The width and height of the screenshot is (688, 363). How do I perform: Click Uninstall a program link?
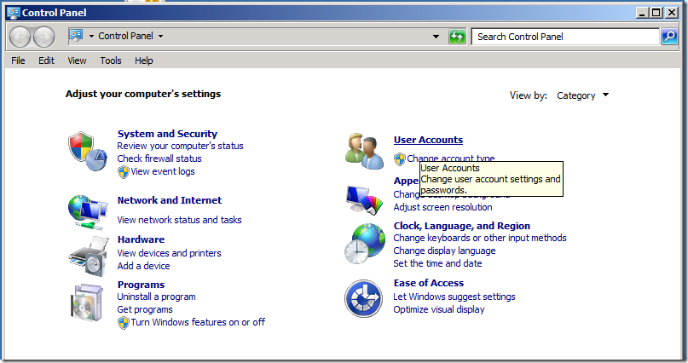[156, 297]
